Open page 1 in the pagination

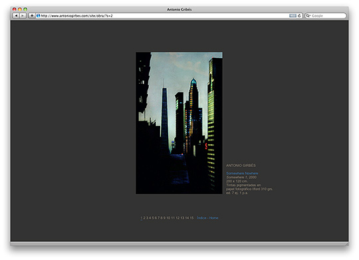pyautogui.click(x=141, y=218)
